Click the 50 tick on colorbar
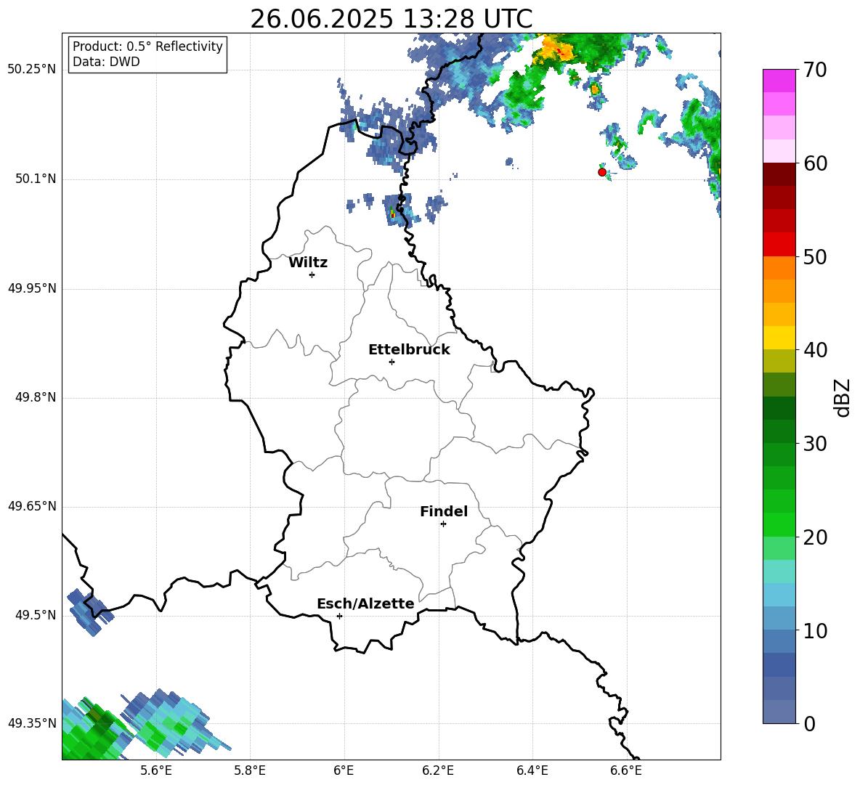 815,257
